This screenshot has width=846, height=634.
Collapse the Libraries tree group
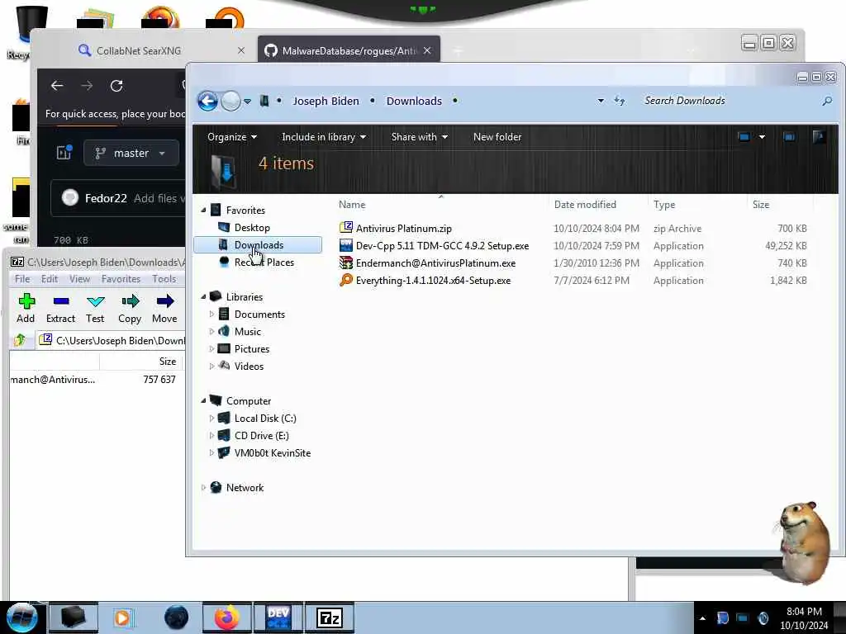pos(203,296)
